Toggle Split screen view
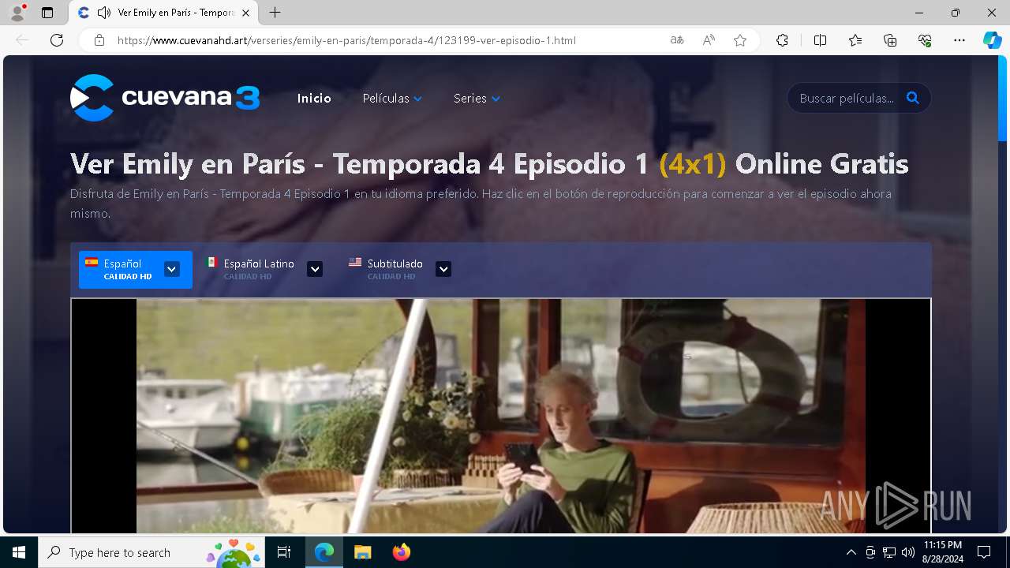Viewport: 1010px width, 568px height. 820,40
